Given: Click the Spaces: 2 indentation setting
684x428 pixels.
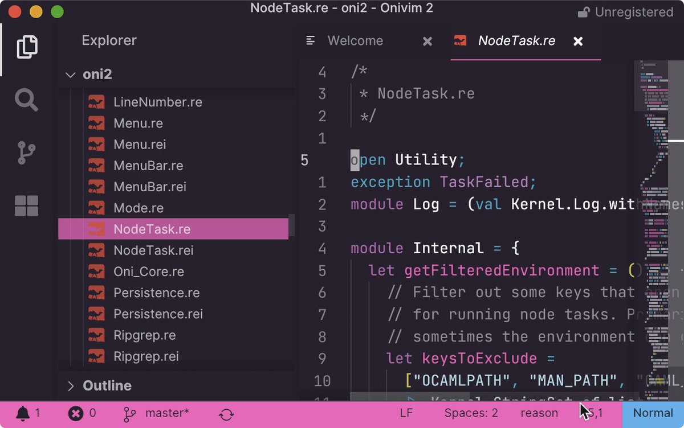Looking at the screenshot, I should 471,413.
